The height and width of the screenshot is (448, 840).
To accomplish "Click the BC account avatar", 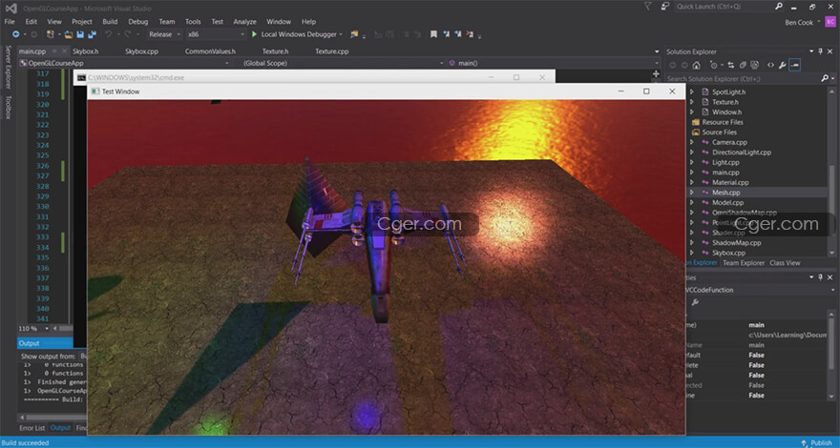I will click(x=830, y=22).
